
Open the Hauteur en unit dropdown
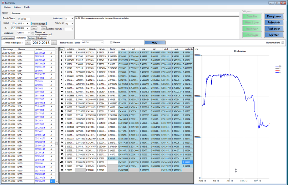tap(72, 19)
